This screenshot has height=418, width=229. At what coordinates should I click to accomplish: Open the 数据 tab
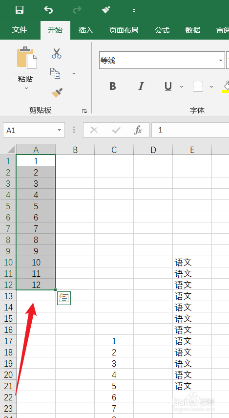193,30
